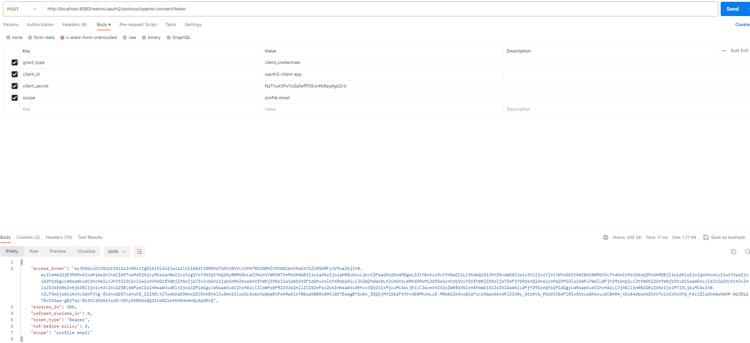Open the Authorization tab
750x343 pixels.
(x=40, y=25)
